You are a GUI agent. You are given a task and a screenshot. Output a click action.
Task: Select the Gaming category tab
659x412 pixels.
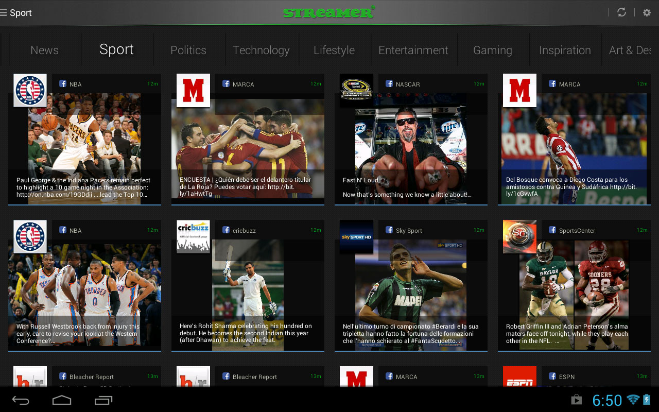click(x=492, y=50)
